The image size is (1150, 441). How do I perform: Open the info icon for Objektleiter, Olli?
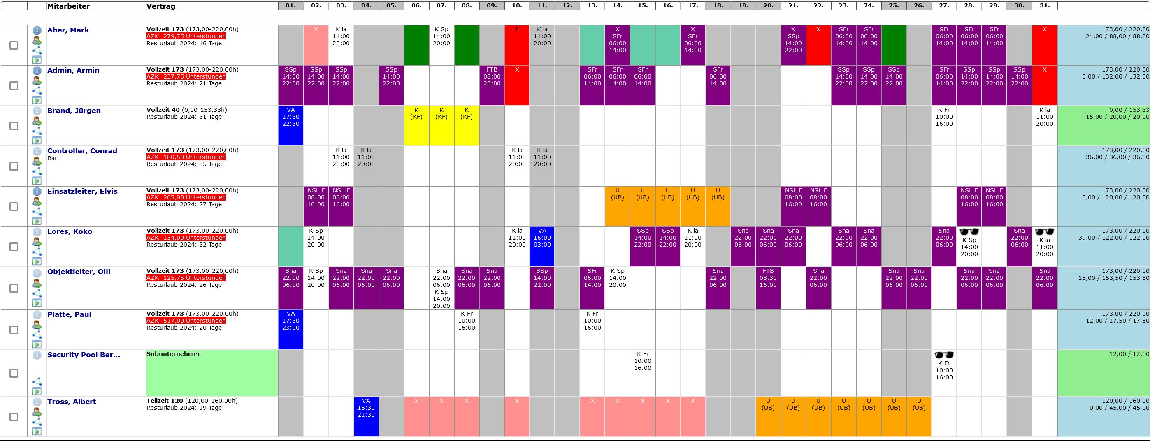pyautogui.click(x=37, y=273)
